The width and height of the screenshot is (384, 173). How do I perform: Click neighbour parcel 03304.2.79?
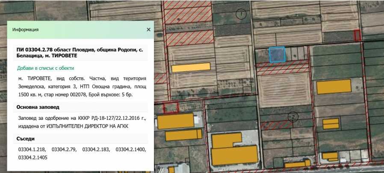click(64, 149)
